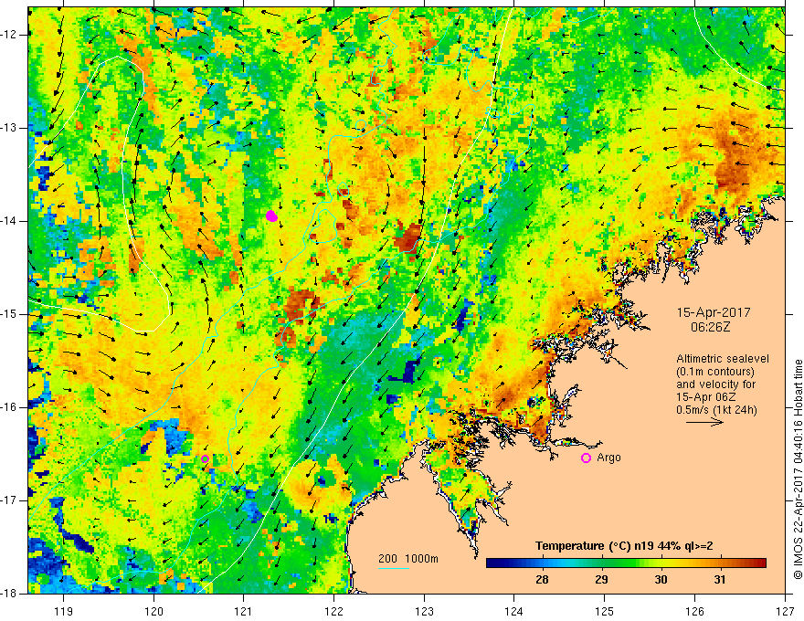Click the '-17' latitude axis label
The image size is (804, 621).
(10, 500)
